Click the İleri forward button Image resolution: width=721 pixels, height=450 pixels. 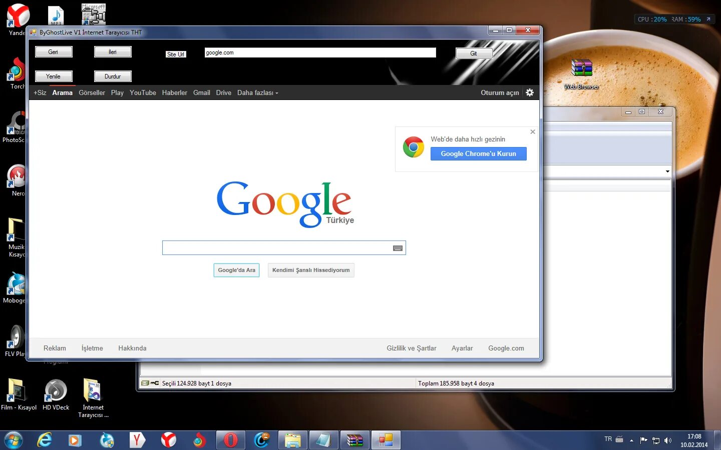click(113, 52)
